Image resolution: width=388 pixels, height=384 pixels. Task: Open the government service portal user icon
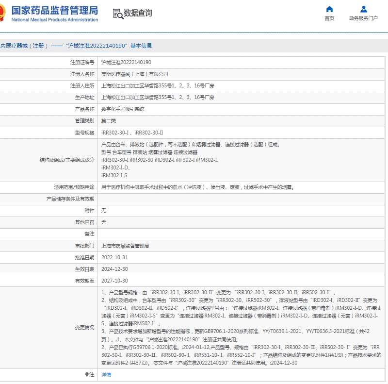363,9
